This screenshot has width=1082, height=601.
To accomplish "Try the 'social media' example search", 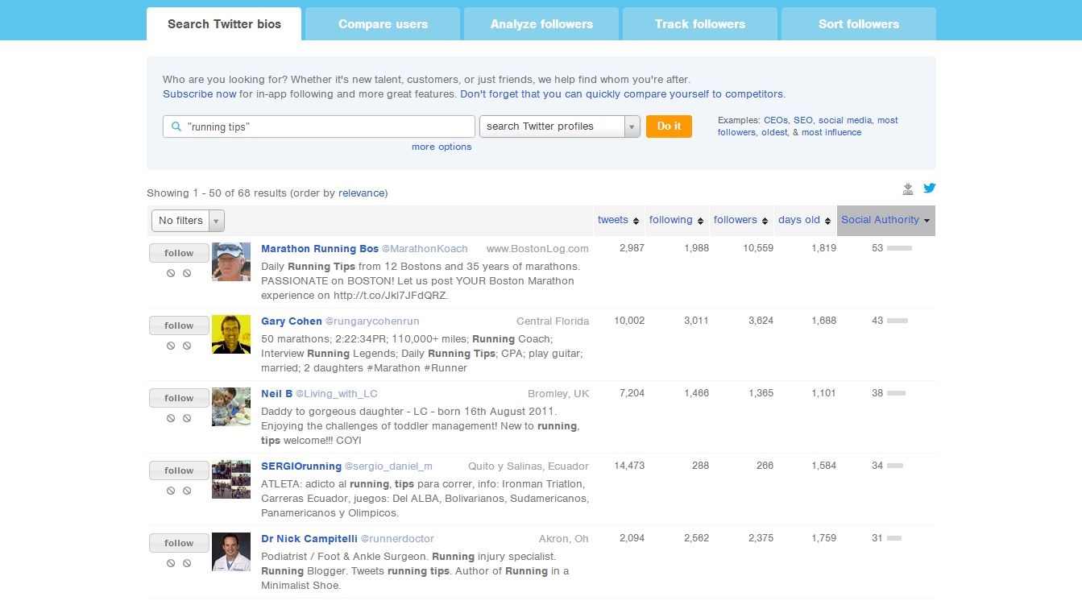I will 846,120.
